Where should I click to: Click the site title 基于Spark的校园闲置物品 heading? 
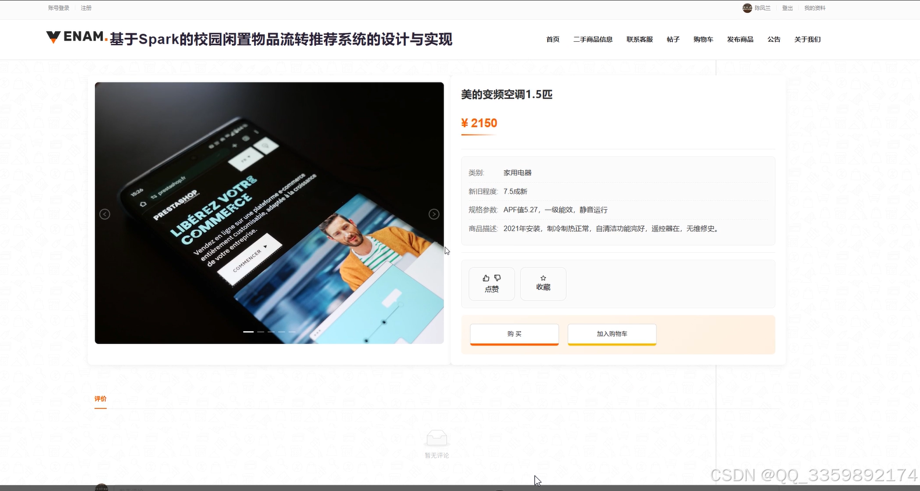click(x=281, y=40)
